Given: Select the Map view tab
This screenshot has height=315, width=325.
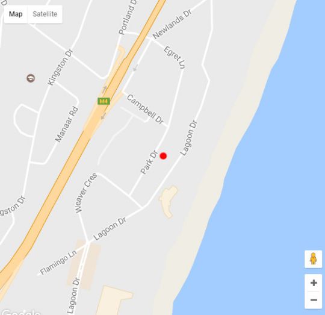Looking at the screenshot, I should coord(16,14).
